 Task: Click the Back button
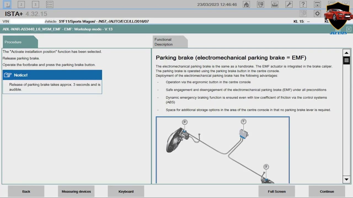pyautogui.click(x=26, y=191)
